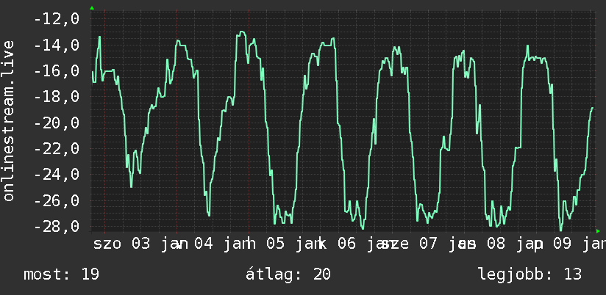This screenshot has height=295, width=606.
Task: Click the -26,0 y-axis label
Action: [x=57, y=200]
